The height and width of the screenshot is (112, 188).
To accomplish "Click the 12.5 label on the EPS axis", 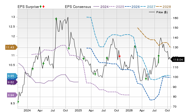I will click(12, 27).
